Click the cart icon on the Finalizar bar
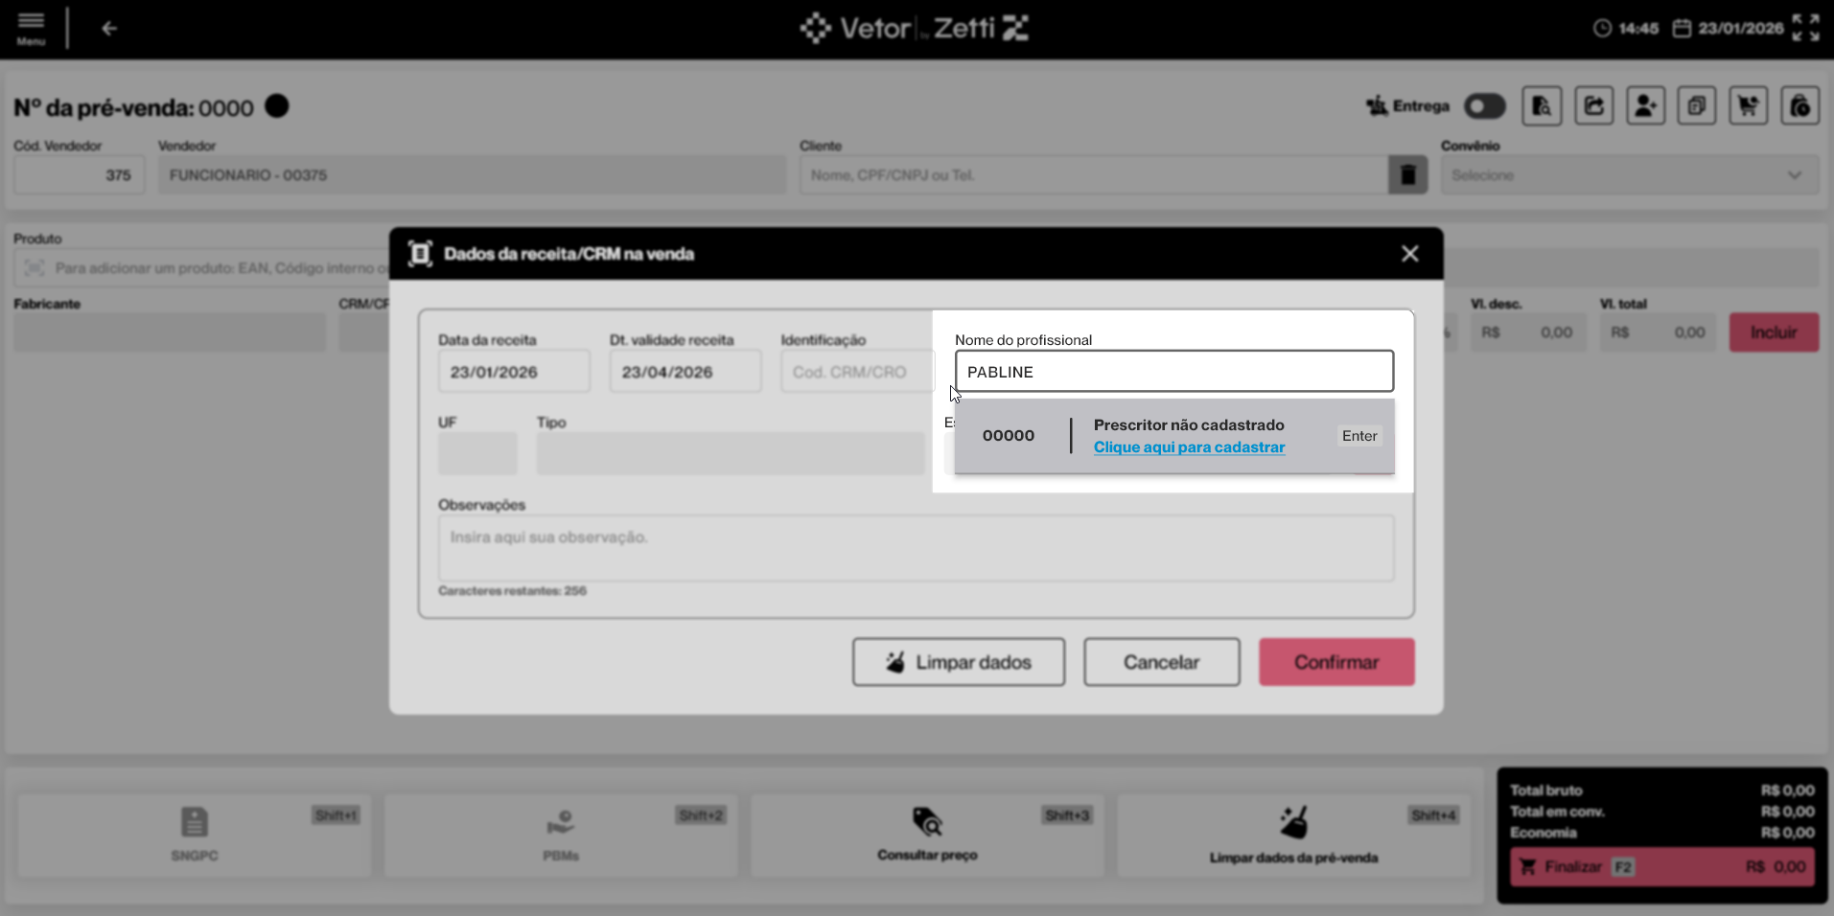Viewport: 1834px width, 916px height. tap(1528, 867)
